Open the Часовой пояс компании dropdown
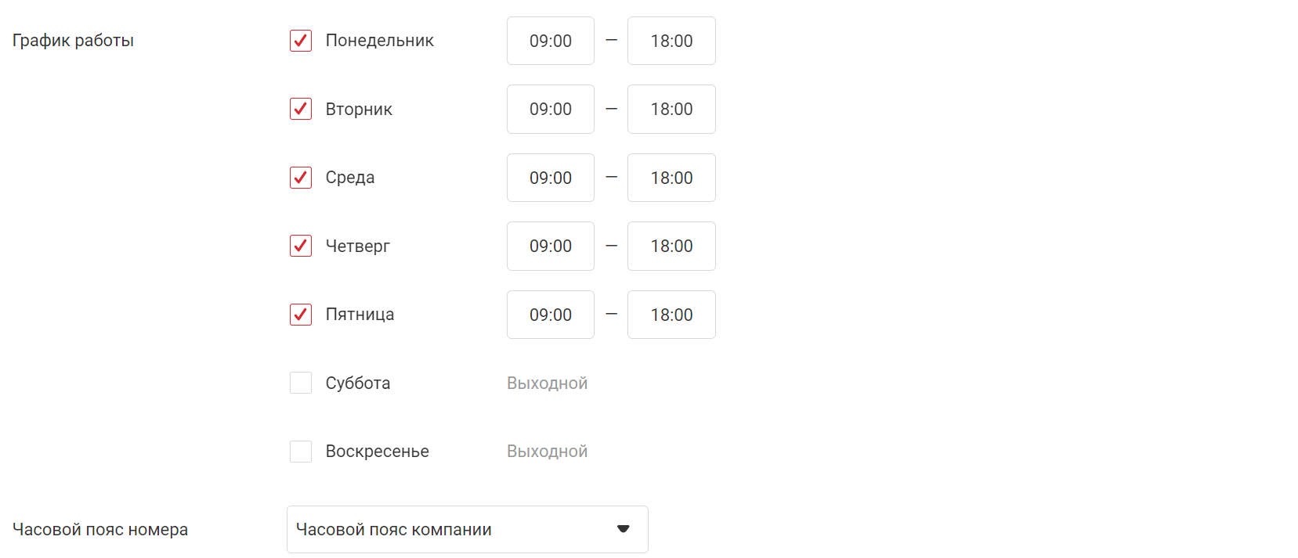 (x=467, y=530)
